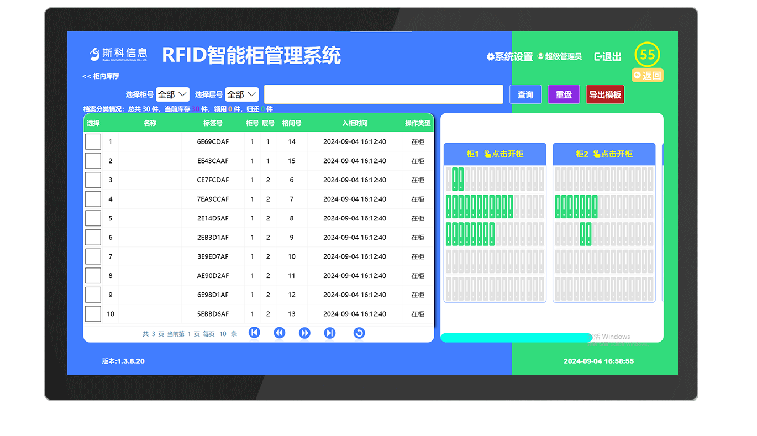The height and width of the screenshot is (436, 757).
Task: Refresh the table with the circular reload icon
Action: pyautogui.click(x=359, y=333)
